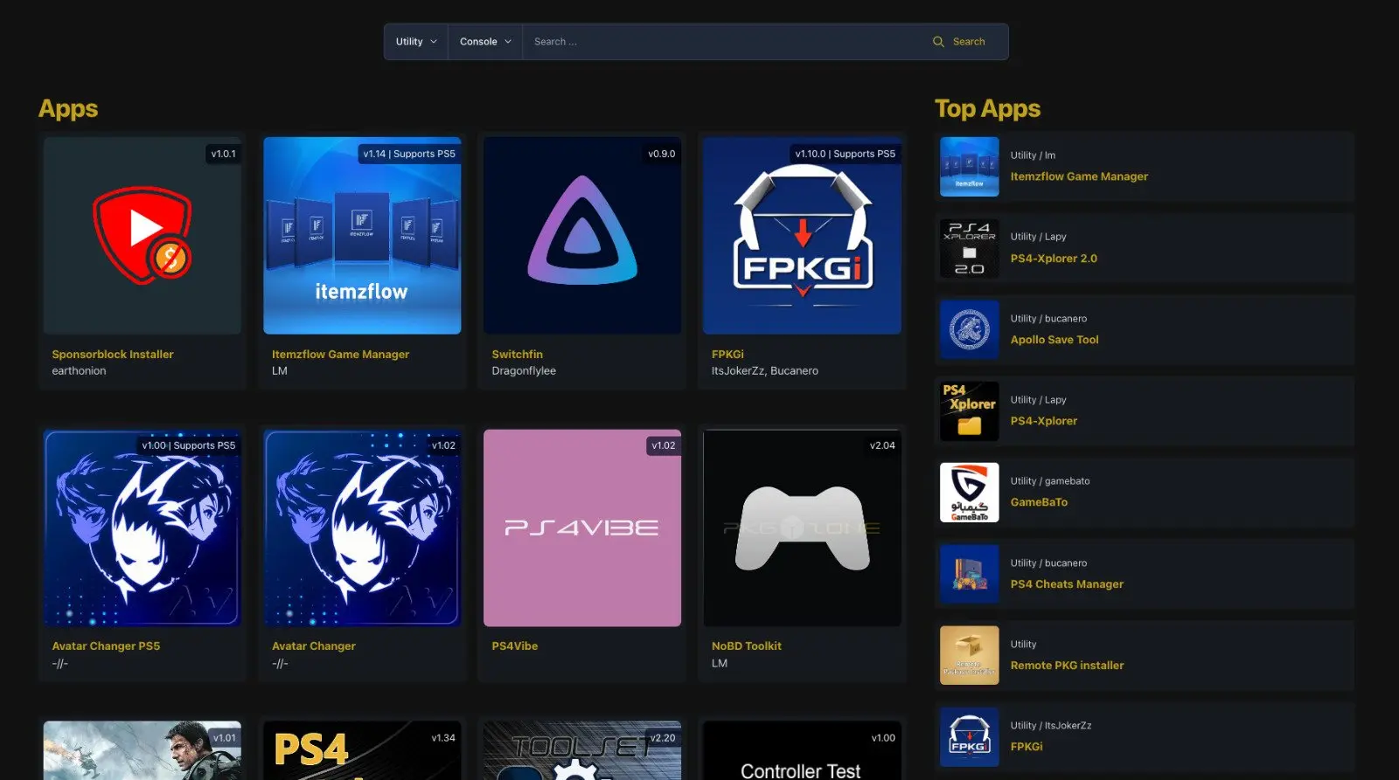Click the FPKGi card title link
The width and height of the screenshot is (1399, 780).
[x=727, y=355]
